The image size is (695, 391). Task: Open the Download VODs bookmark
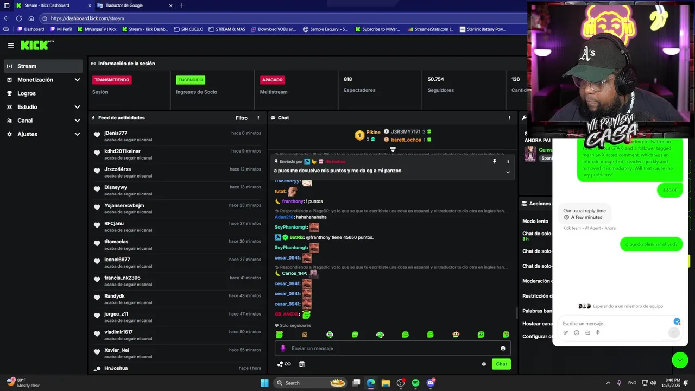point(274,29)
